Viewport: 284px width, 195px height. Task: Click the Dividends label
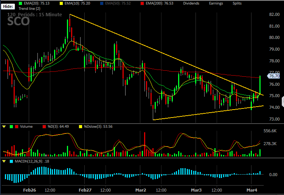pos(191,3)
